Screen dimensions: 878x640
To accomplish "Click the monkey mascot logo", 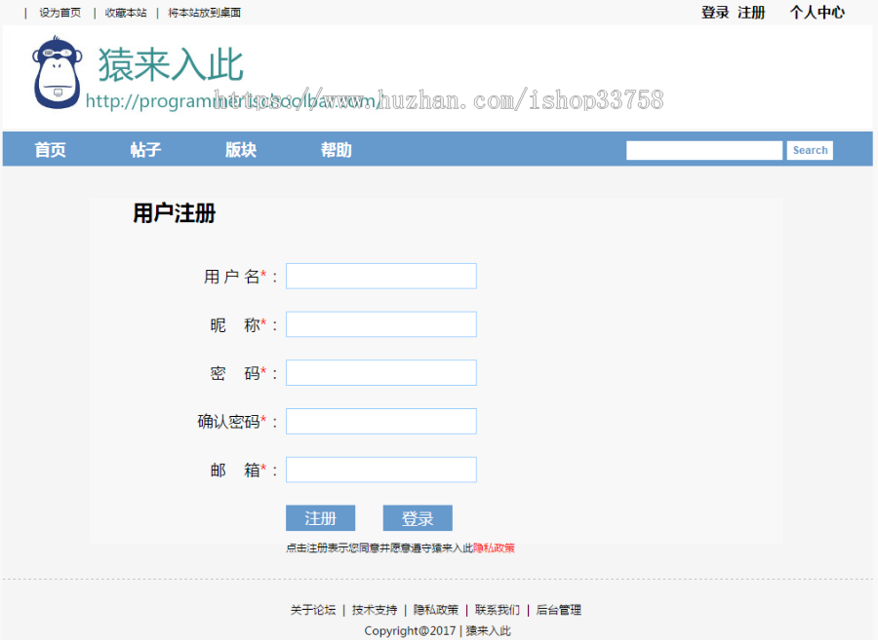I will point(57,74).
